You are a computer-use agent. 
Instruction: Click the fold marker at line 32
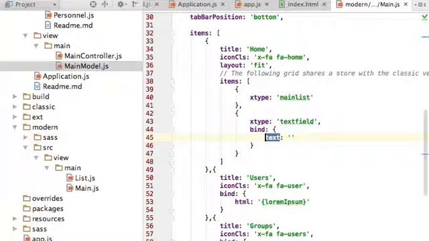point(172,33)
